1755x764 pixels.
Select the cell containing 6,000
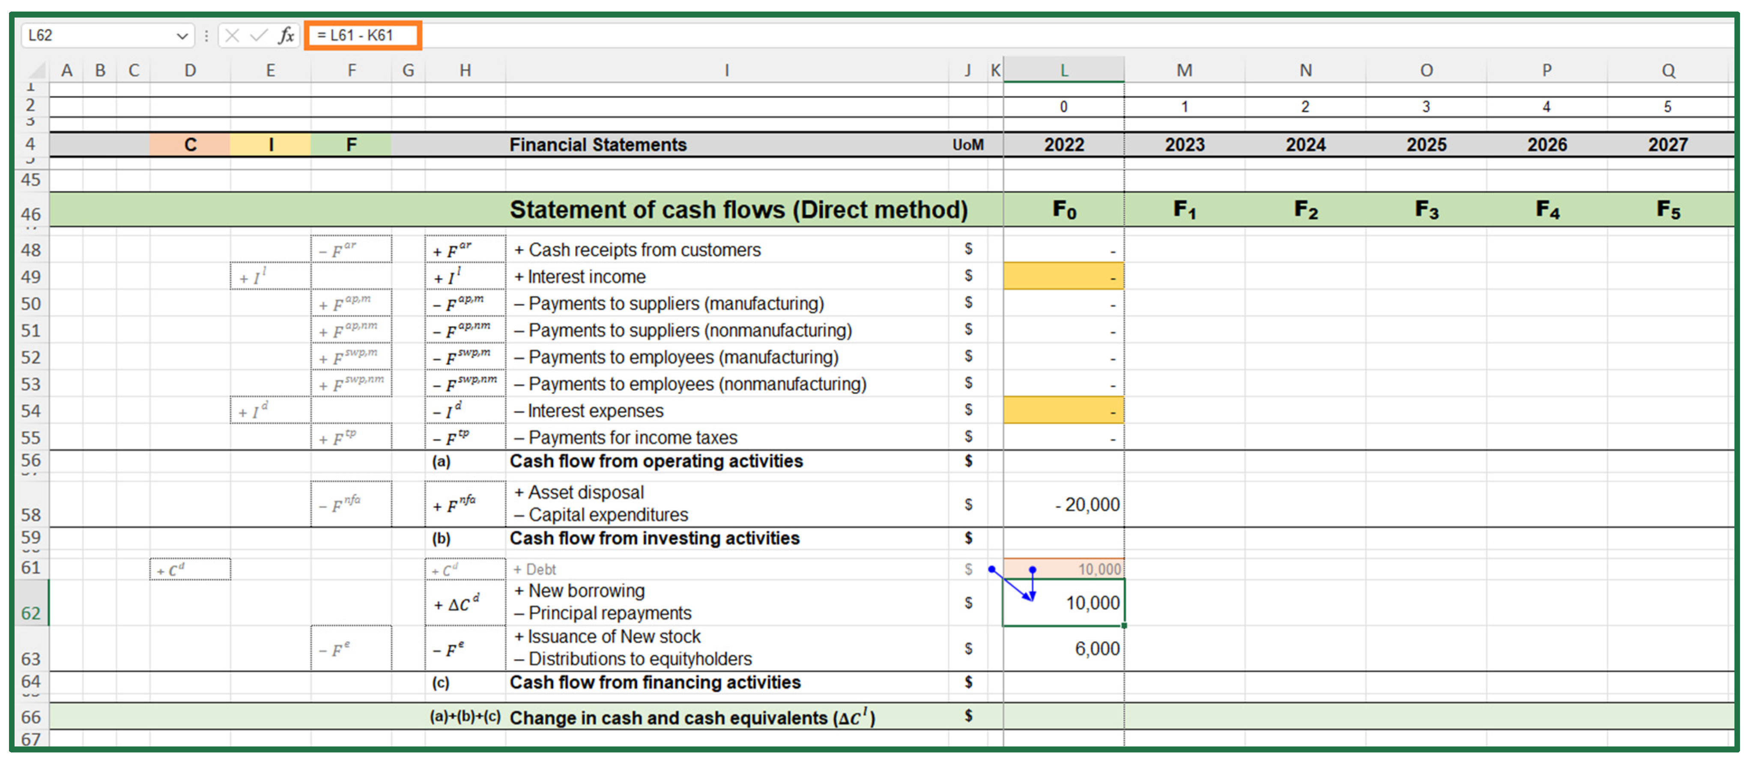[x=1063, y=648]
